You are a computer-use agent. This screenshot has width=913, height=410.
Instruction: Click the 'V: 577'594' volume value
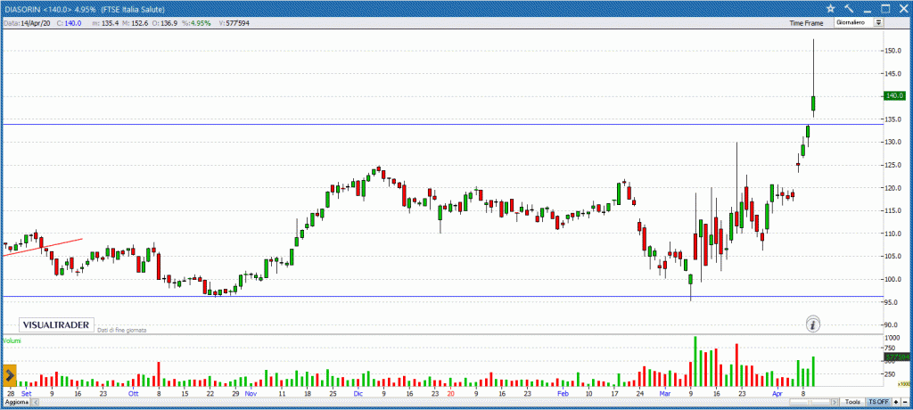(x=234, y=22)
